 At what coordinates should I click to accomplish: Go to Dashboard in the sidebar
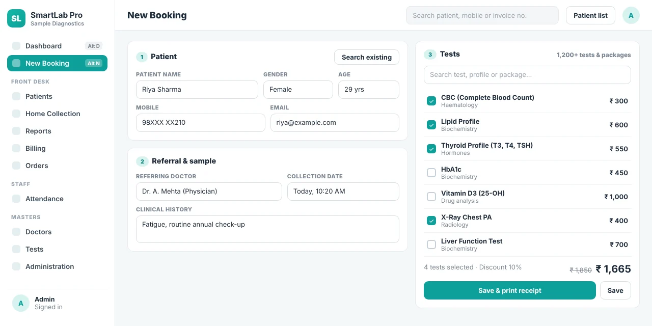click(x=57, y=46)
